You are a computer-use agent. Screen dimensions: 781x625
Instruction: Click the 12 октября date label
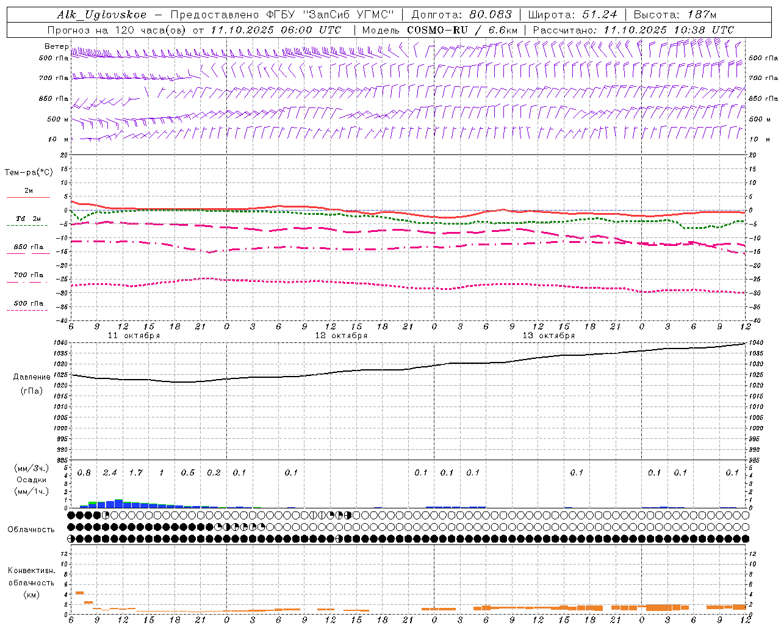coord(341,336)
